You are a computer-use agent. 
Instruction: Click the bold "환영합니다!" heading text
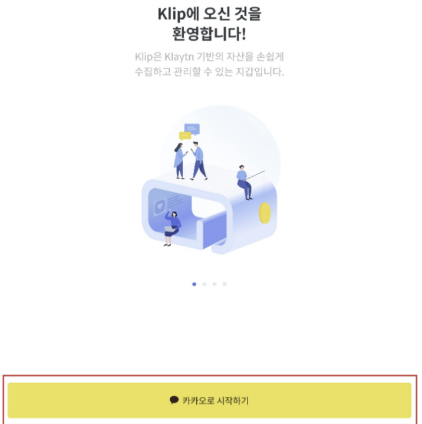coord(209,34)
